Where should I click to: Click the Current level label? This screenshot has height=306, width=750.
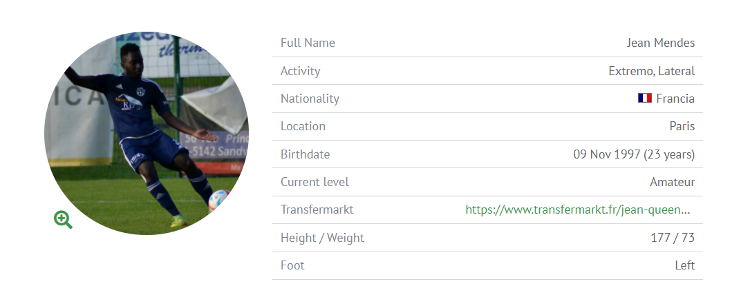pos(315,182)
